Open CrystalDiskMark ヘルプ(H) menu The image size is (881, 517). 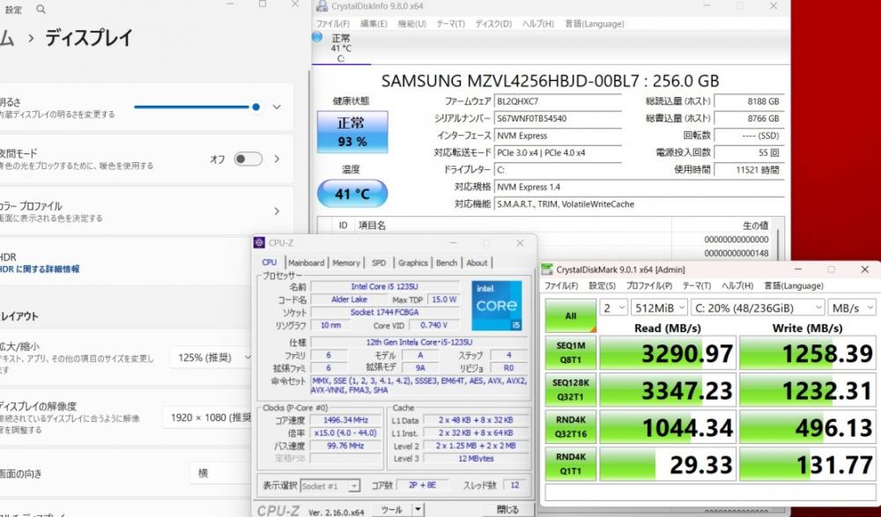coord(737,285)
